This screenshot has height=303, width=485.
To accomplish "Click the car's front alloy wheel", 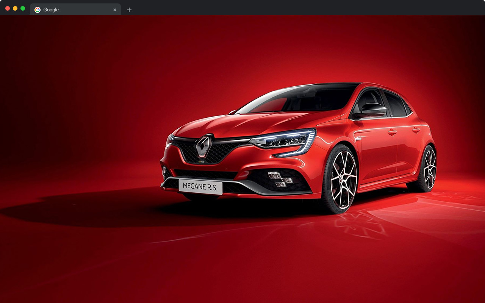I will pyautogui.click(x=343, y=179).
